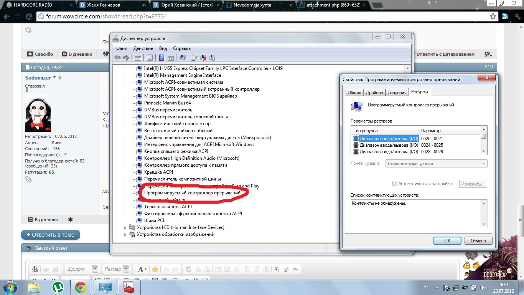Viewport: 524px width, 295px height.
Task: Select the Resources tab in properties
Action: click(419, 92)
